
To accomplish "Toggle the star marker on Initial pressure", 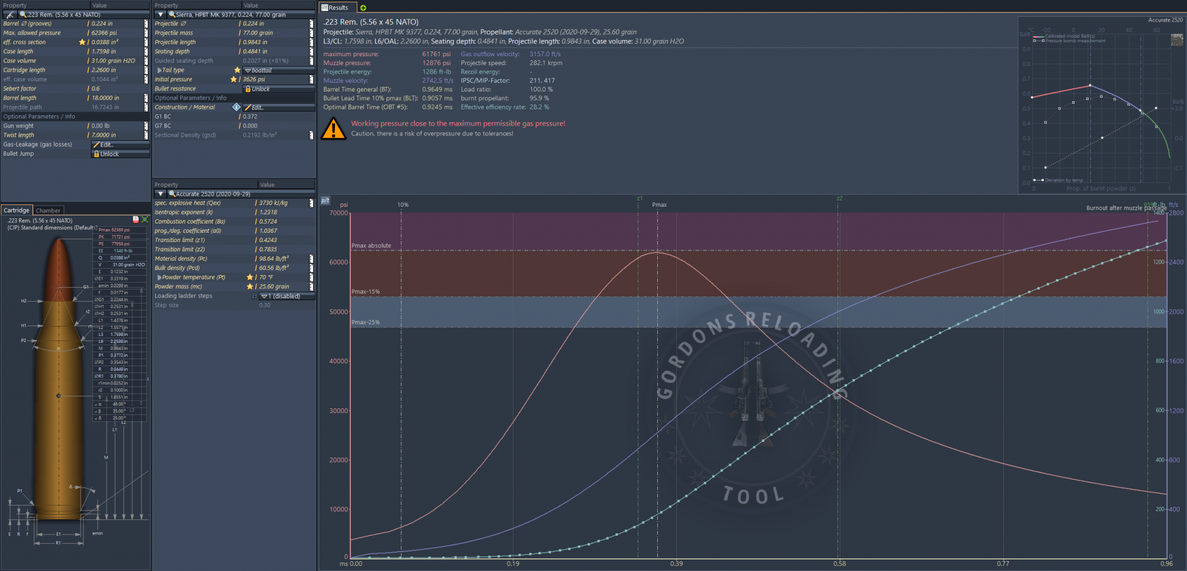I will click(234, 79).
